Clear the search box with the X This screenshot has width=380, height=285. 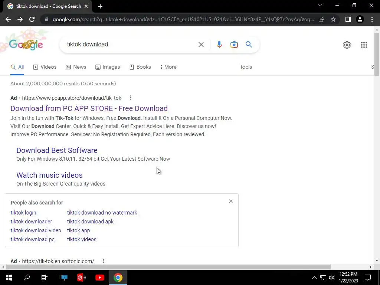201,45
